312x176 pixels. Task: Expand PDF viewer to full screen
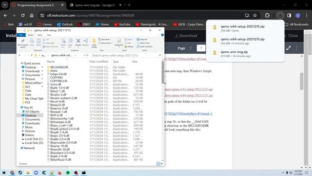289,48
